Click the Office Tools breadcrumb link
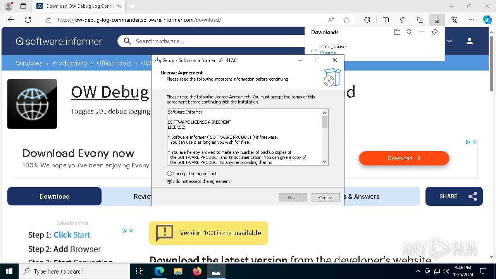Viewport: 496px width, 279px height. (x=114, y=63)
